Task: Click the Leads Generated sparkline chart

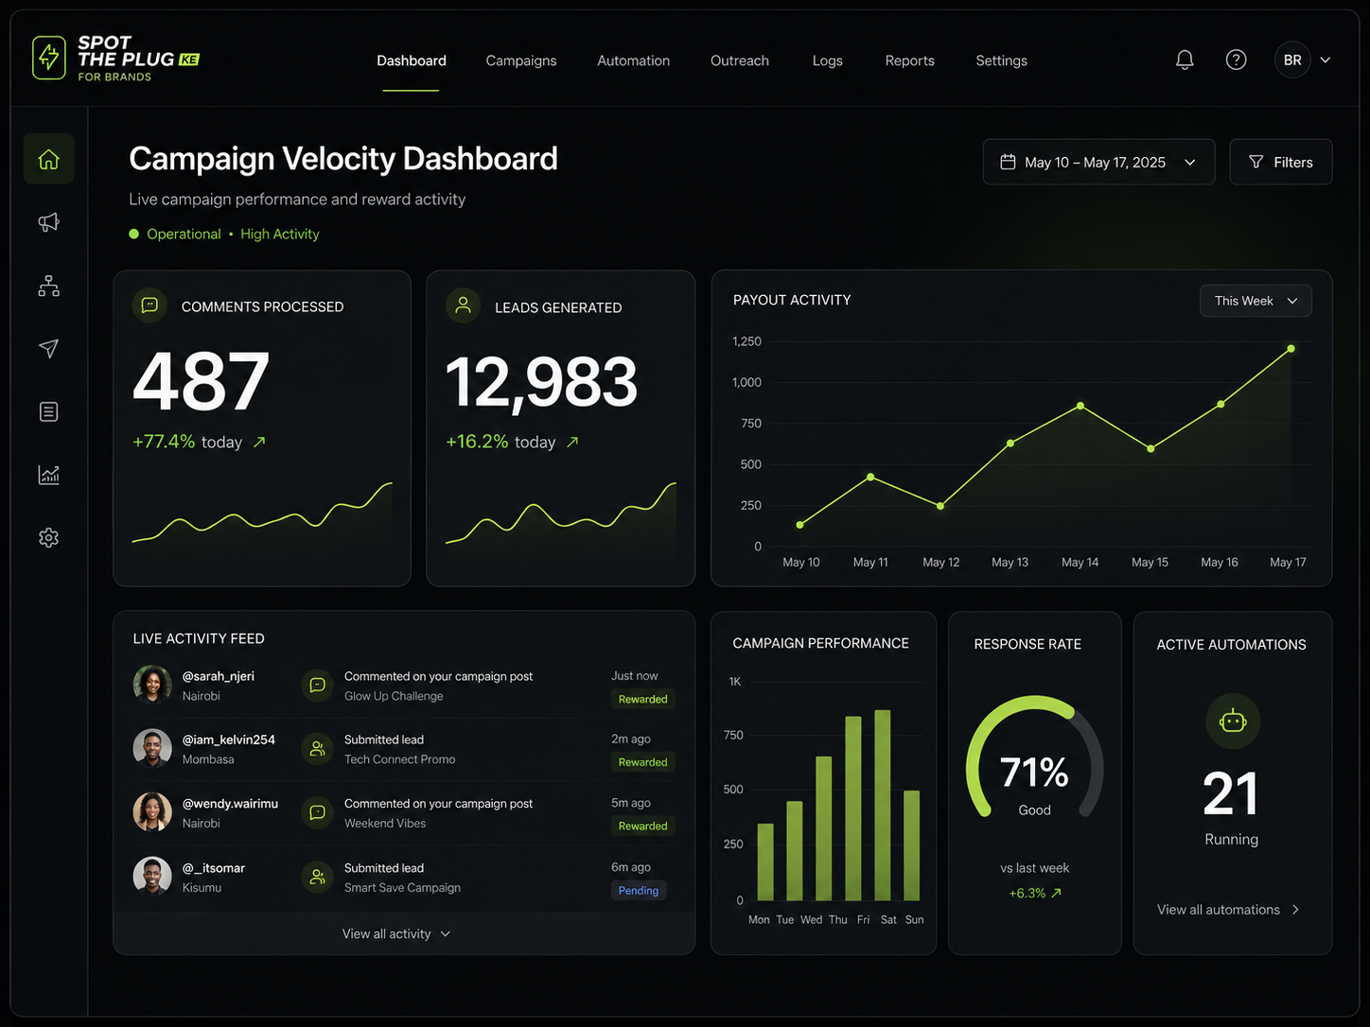Action: tap(561, 513)
